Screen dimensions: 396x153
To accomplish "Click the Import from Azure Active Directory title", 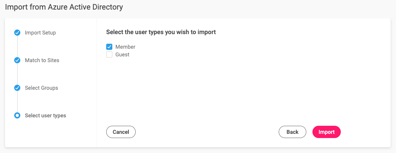I will (64, 7).
